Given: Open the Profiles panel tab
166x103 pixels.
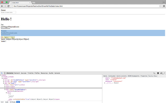Looking at the screenshot, I should tap(37, 73).
